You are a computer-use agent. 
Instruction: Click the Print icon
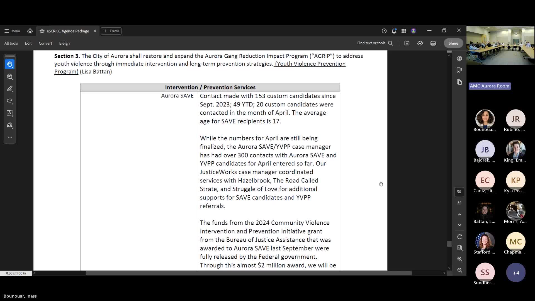pos(433,43)
